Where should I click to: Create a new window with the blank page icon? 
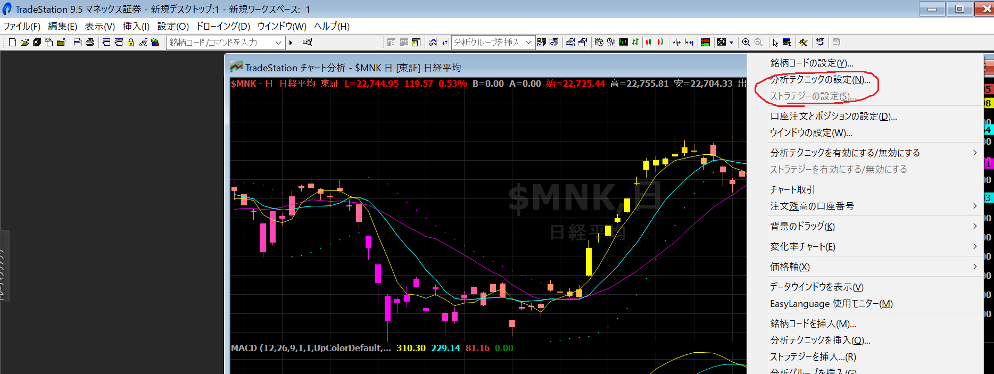click(x=12, y=43)
